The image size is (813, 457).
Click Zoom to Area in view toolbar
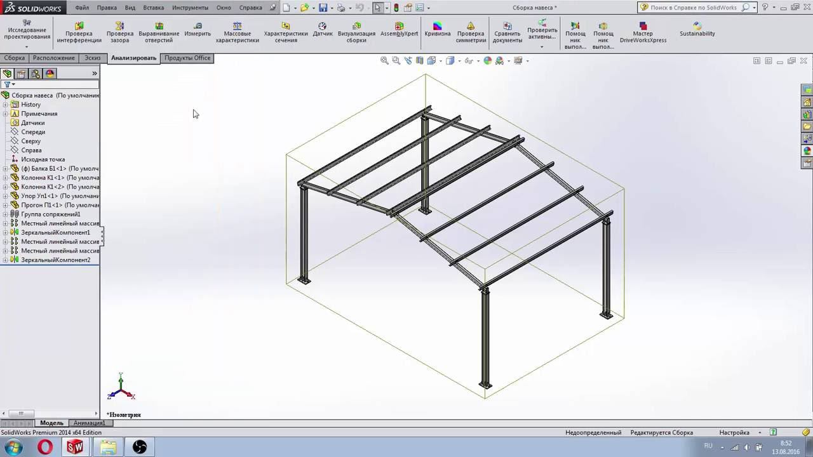tap(396, 60)
